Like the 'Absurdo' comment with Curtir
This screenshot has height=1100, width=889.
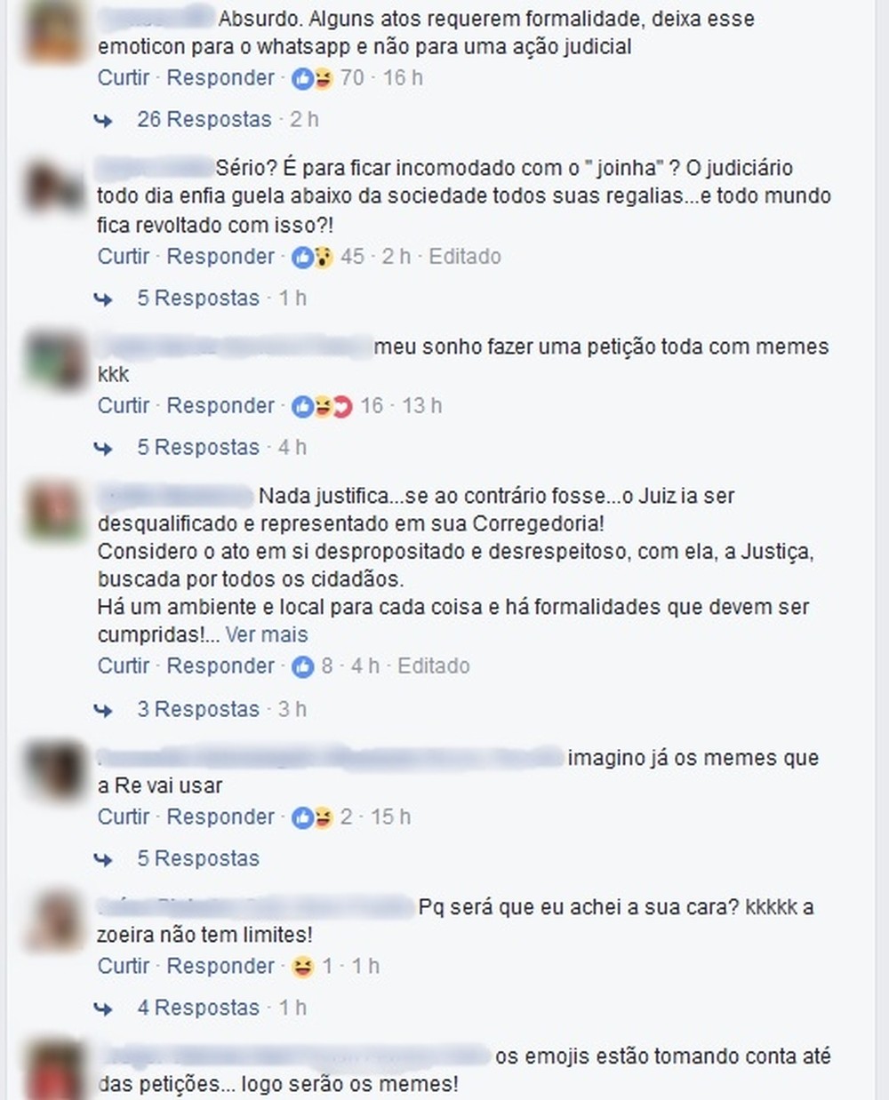point(124,78)
